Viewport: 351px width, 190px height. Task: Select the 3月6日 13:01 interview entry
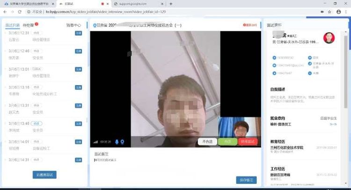[44, 73]
